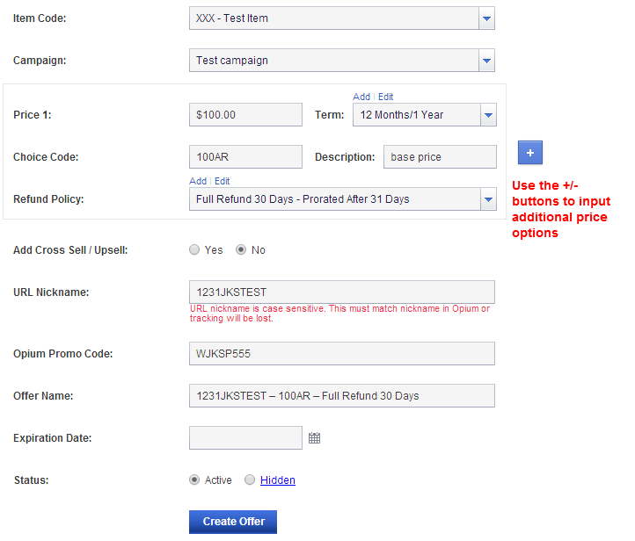635x541 pixels.
Task: Click the Choice Code field
Action: tap(245, 157)
